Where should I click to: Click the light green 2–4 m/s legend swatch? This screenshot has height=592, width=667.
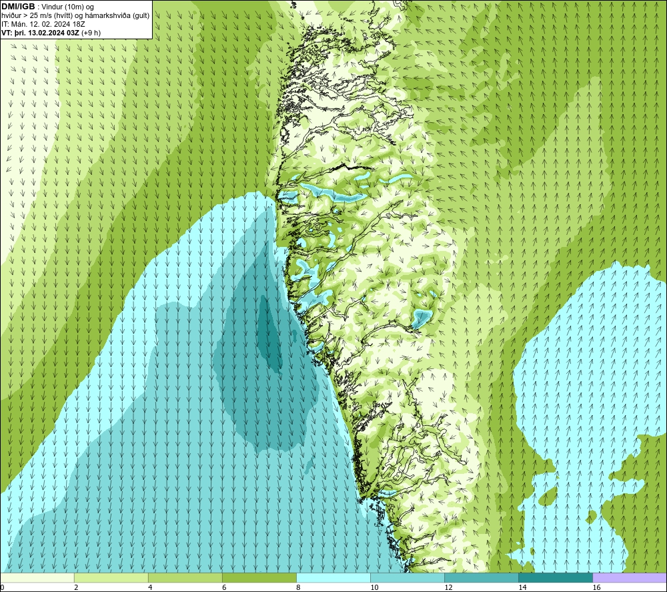[x=111, y=577]
